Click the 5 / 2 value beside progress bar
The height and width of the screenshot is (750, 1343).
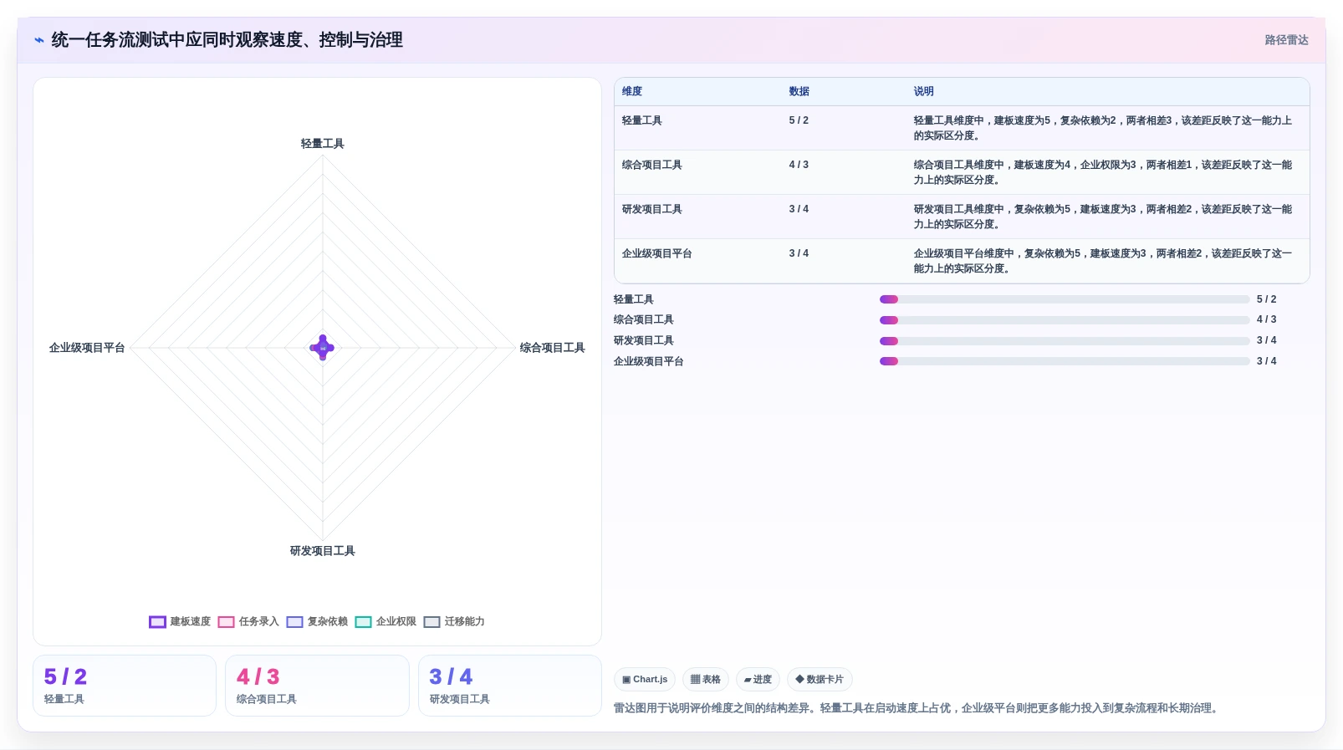(x=1266, y=299)
